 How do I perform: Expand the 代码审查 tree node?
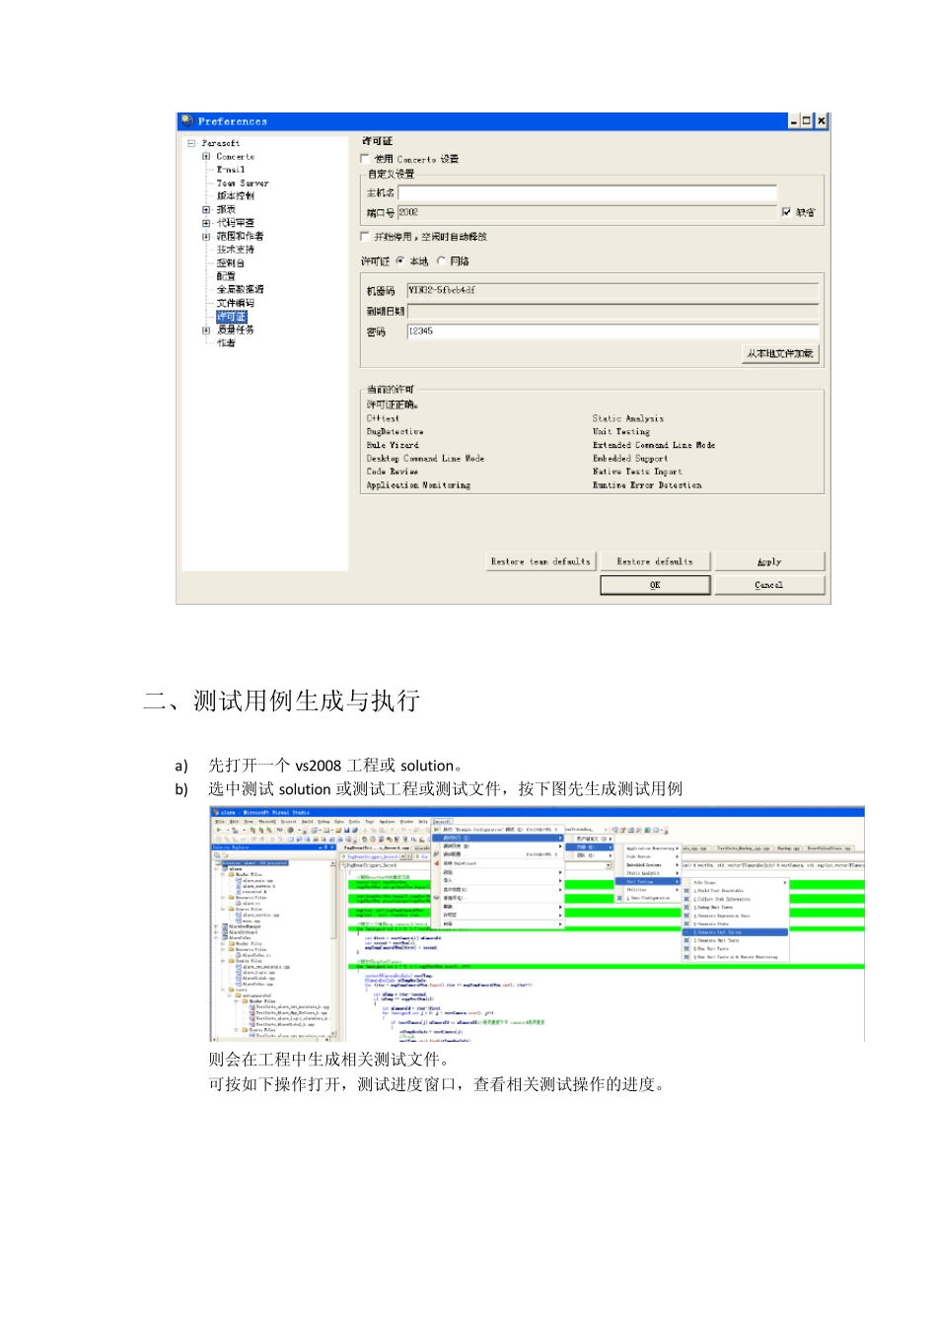point(206,223)
